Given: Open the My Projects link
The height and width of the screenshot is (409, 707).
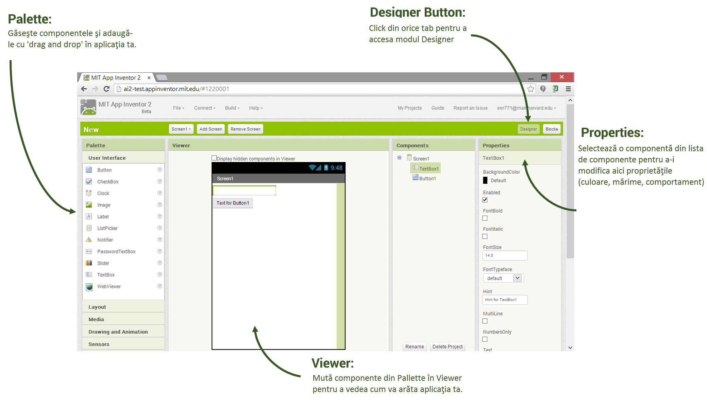Looking at the screenshot, I should pyautogui.click(x=410, y=108).
